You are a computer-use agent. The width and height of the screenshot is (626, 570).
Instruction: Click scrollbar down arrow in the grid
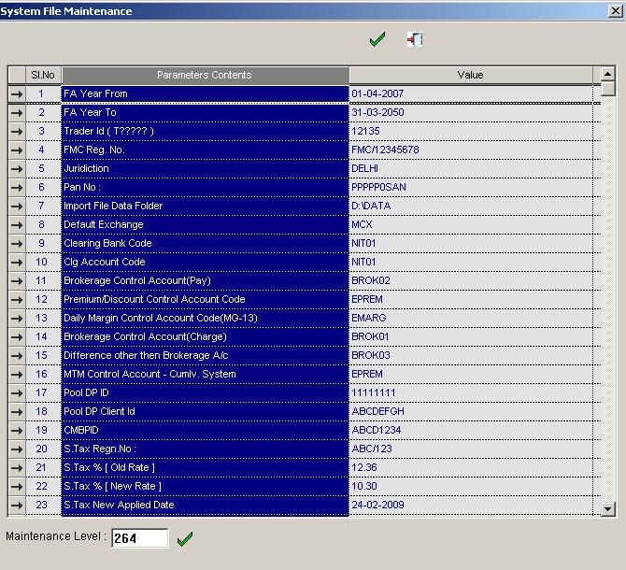click(x=608, y=508)
